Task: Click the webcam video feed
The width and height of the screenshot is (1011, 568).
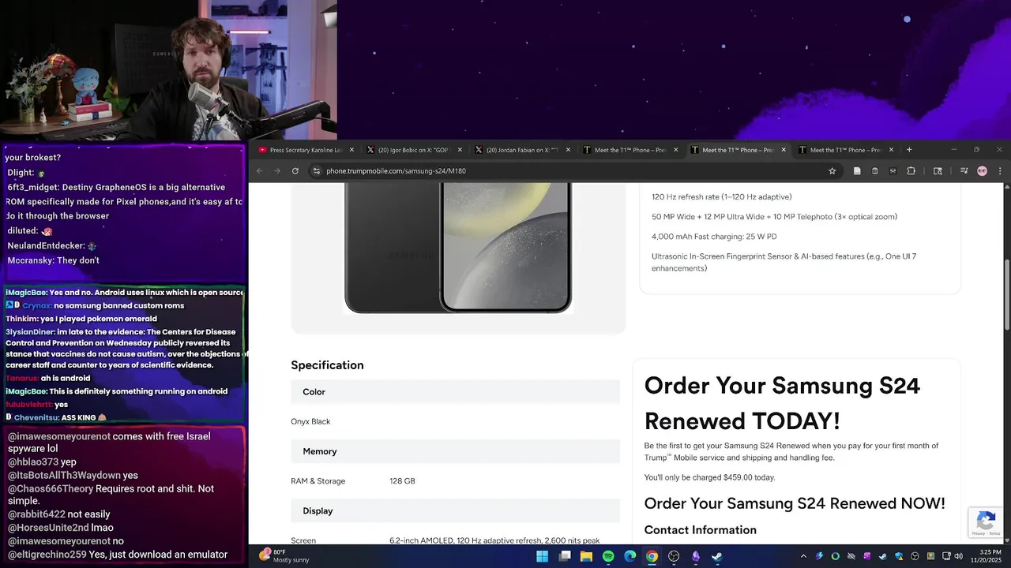Action: 168,70
